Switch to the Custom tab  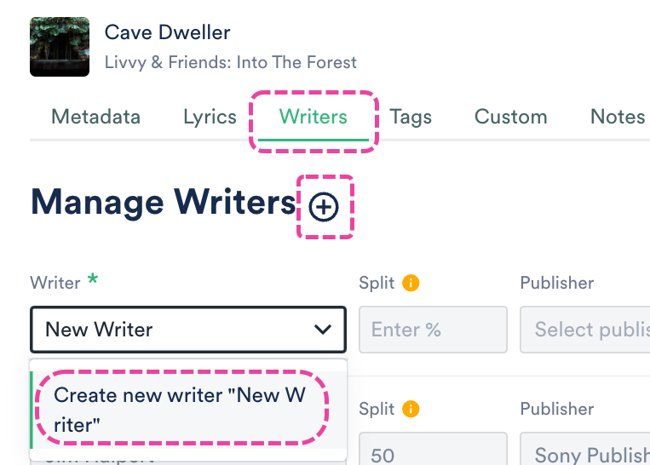(x=510, y=117)
